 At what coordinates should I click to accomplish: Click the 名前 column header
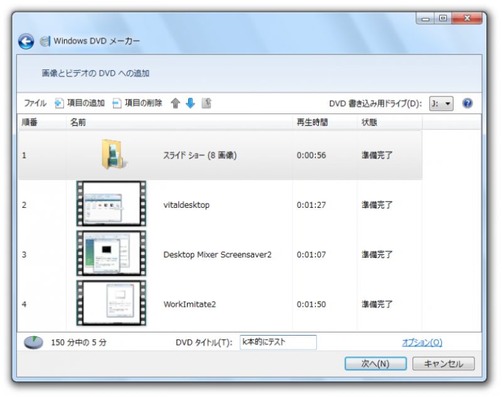pos(75,123)
